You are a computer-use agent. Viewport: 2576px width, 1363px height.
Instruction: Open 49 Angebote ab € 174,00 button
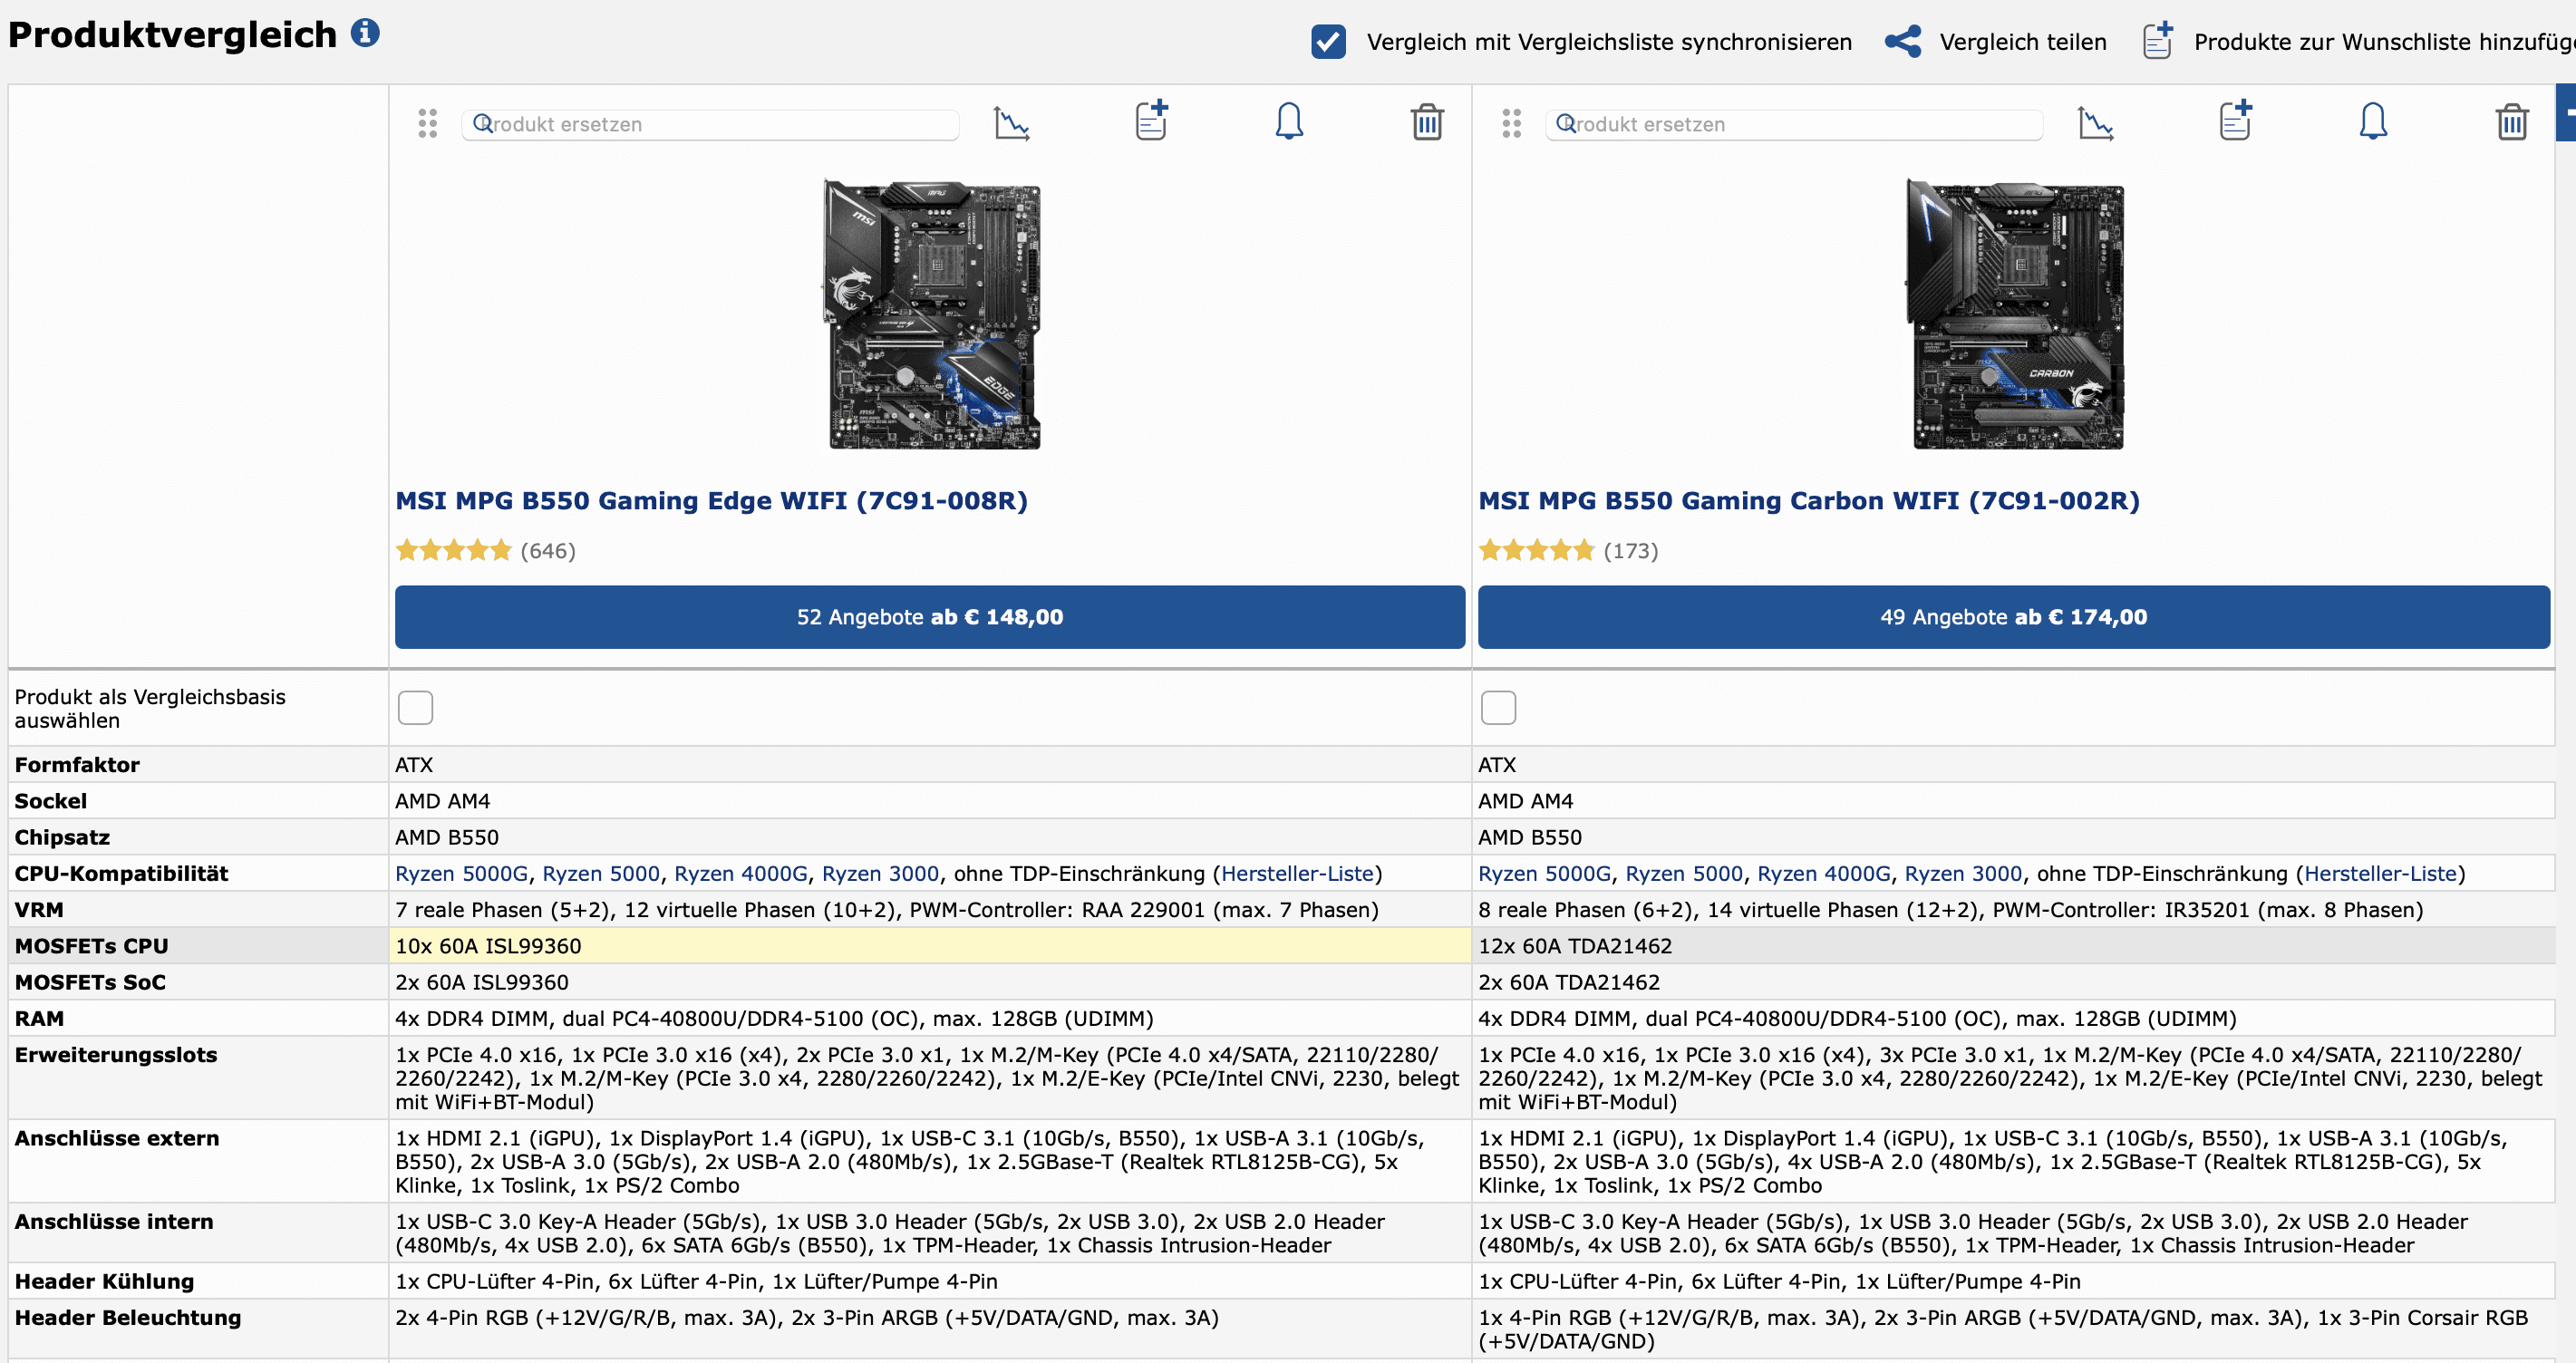click(2013, 617)
